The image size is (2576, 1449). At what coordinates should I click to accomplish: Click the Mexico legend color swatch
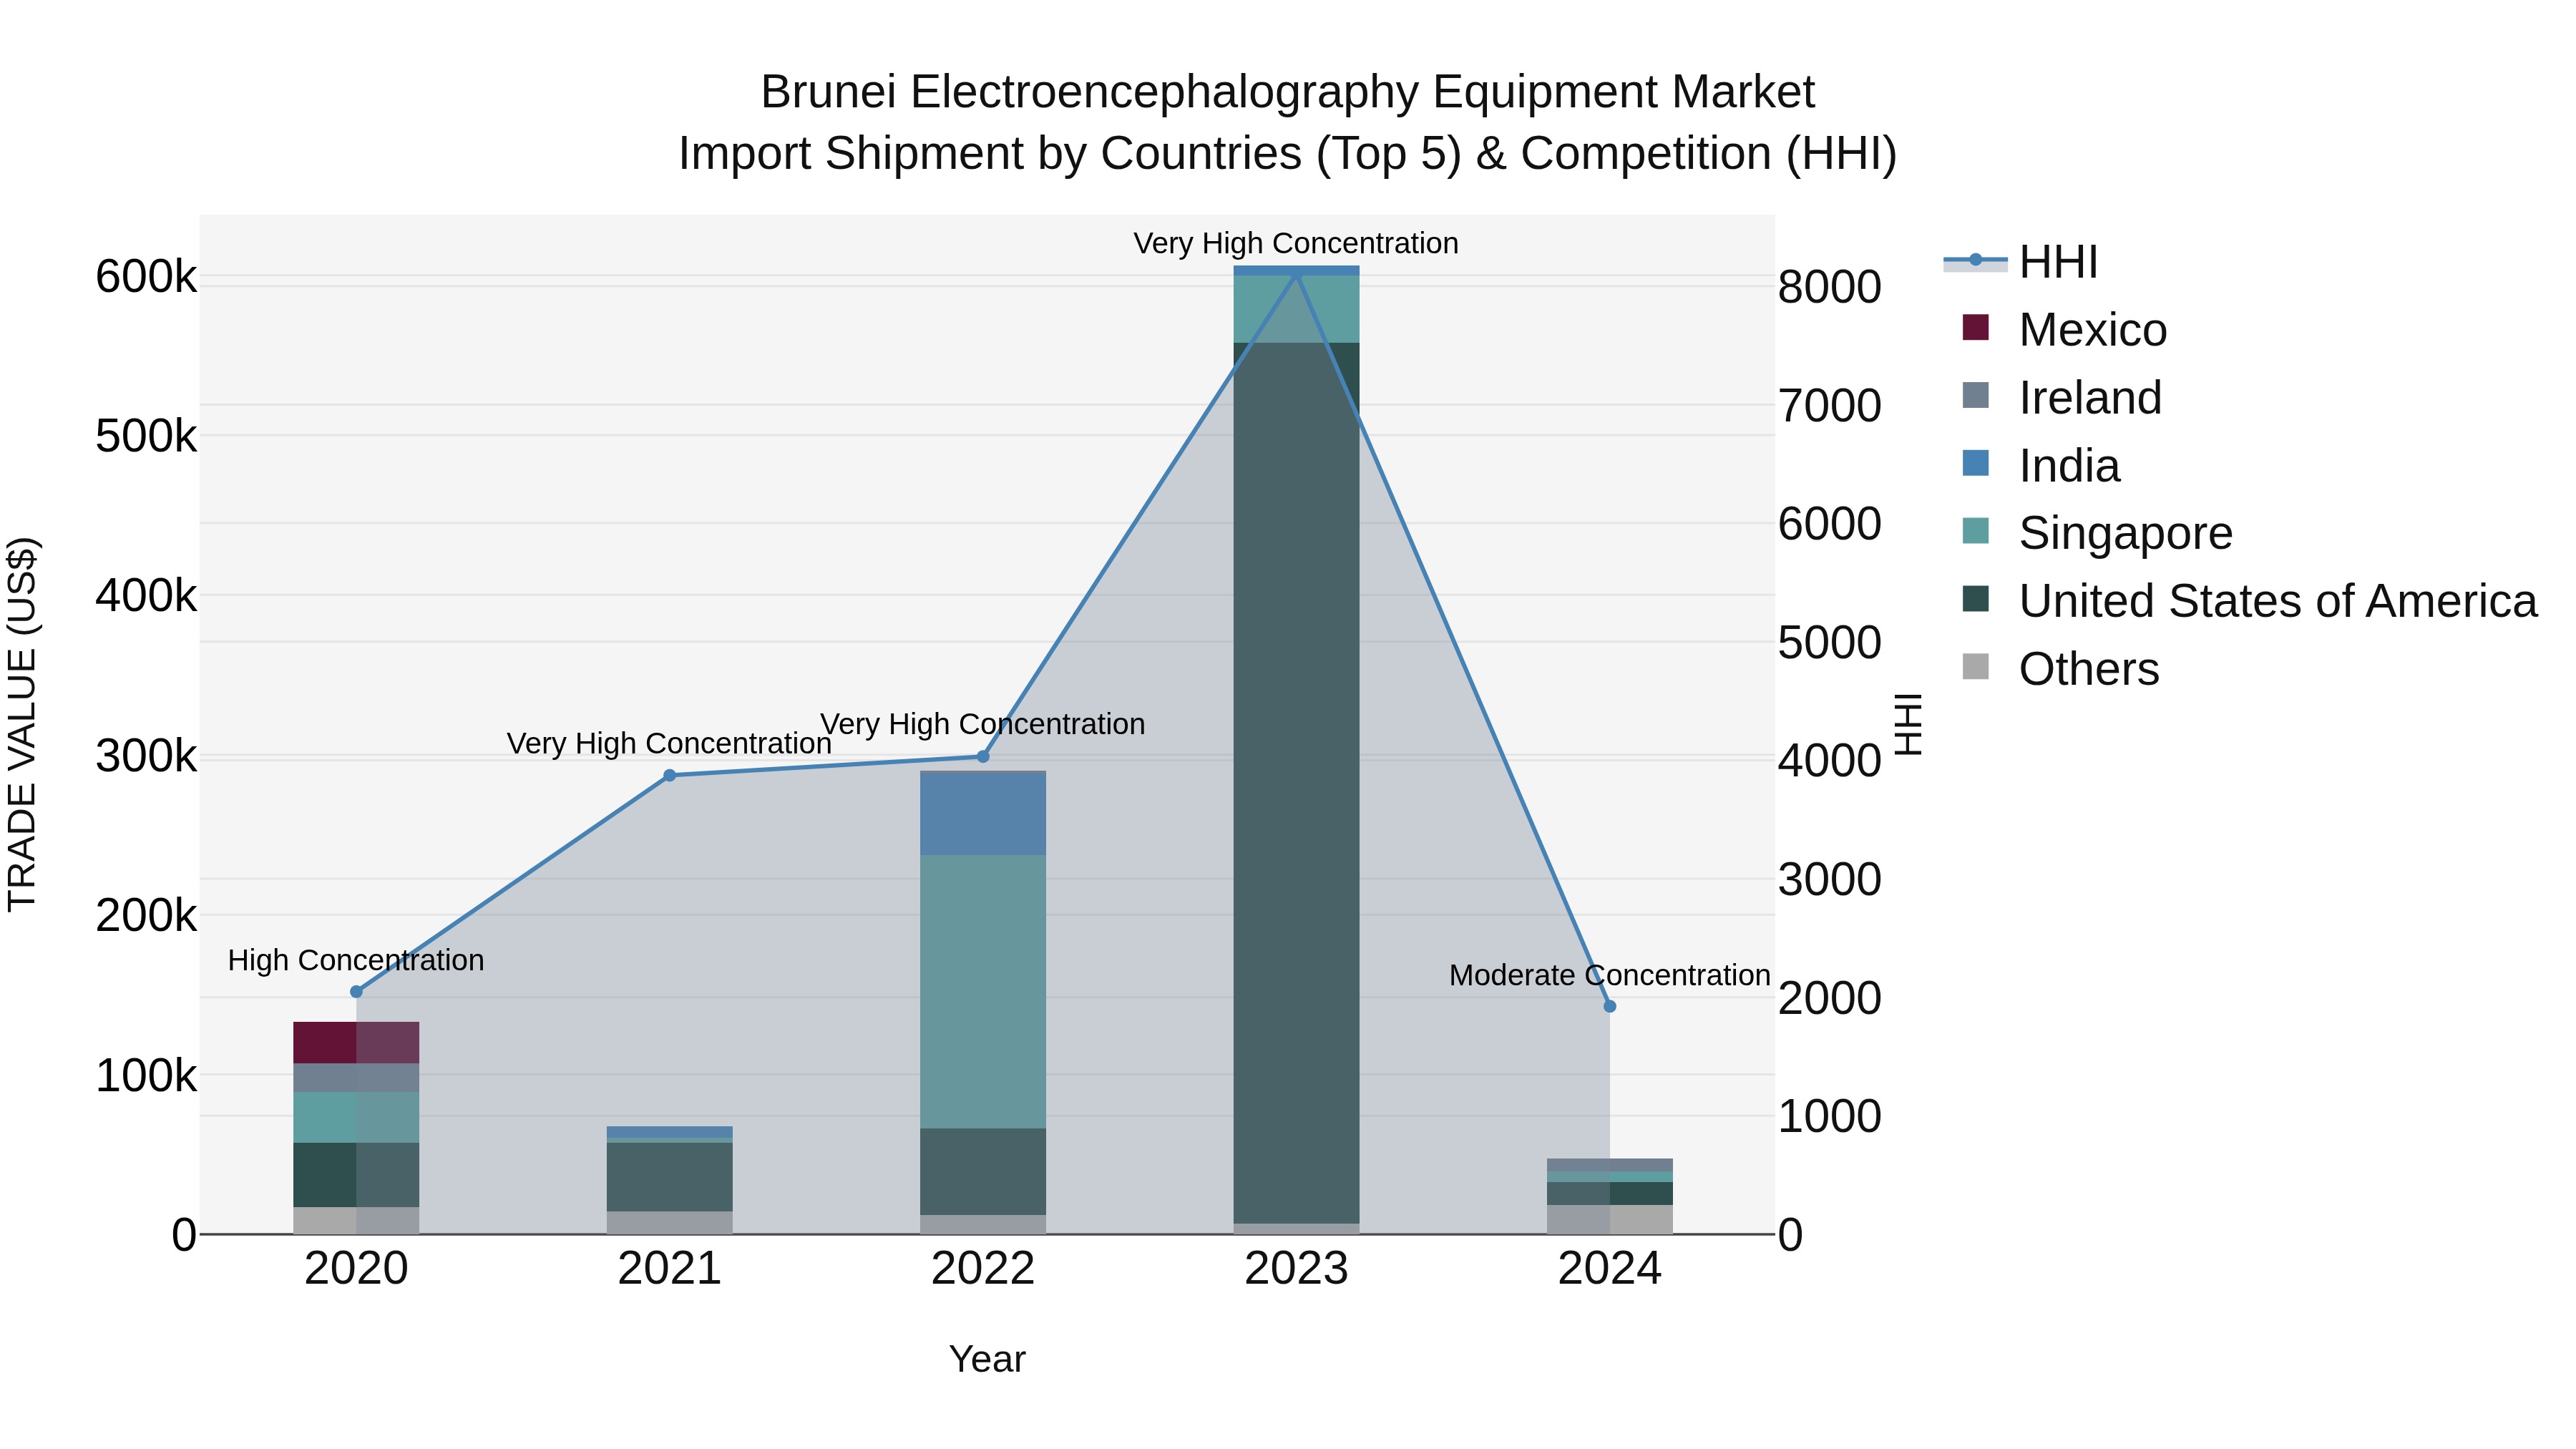(x=1975, y=327)
